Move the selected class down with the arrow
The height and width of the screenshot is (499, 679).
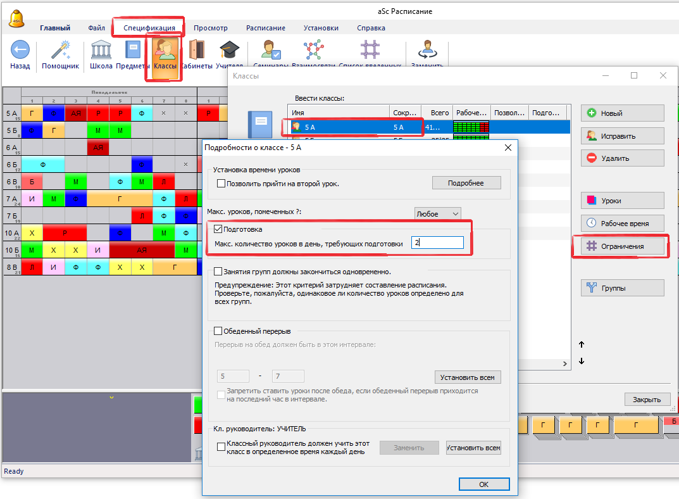[x=582, y=362]
